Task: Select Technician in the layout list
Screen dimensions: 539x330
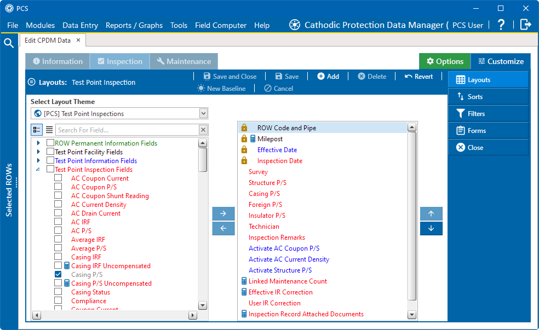Action: coord(263,227)
